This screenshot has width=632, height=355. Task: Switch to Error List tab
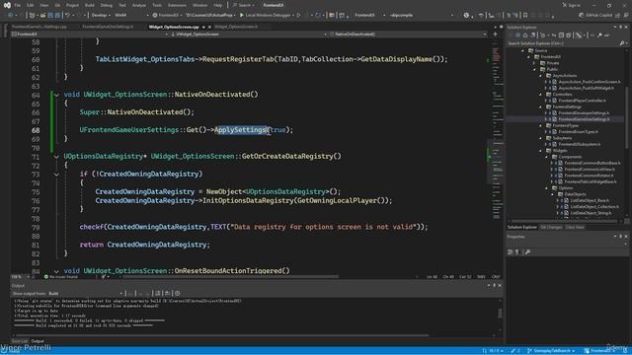[x=19, y=341]
